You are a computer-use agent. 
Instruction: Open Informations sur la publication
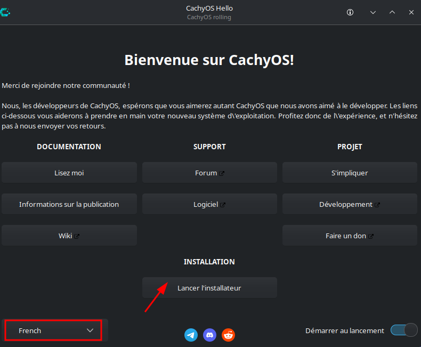point(69,204)
